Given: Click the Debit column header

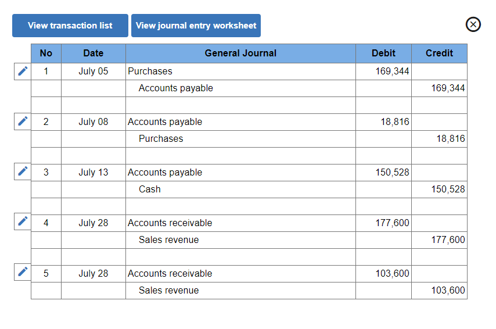Looking at the screenshot, I should pos(383,53).
